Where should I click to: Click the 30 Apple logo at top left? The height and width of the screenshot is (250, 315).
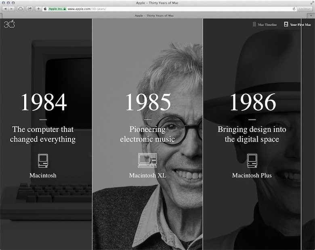click(x=9, y=24)
